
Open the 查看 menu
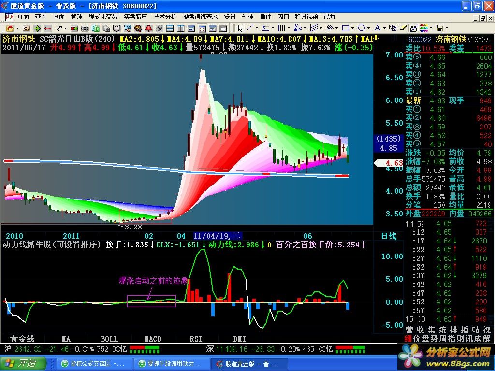pyautogui.click(x=41, y=17)
